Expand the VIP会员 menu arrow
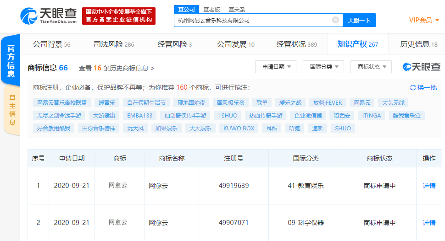 [x=437, y=20]
